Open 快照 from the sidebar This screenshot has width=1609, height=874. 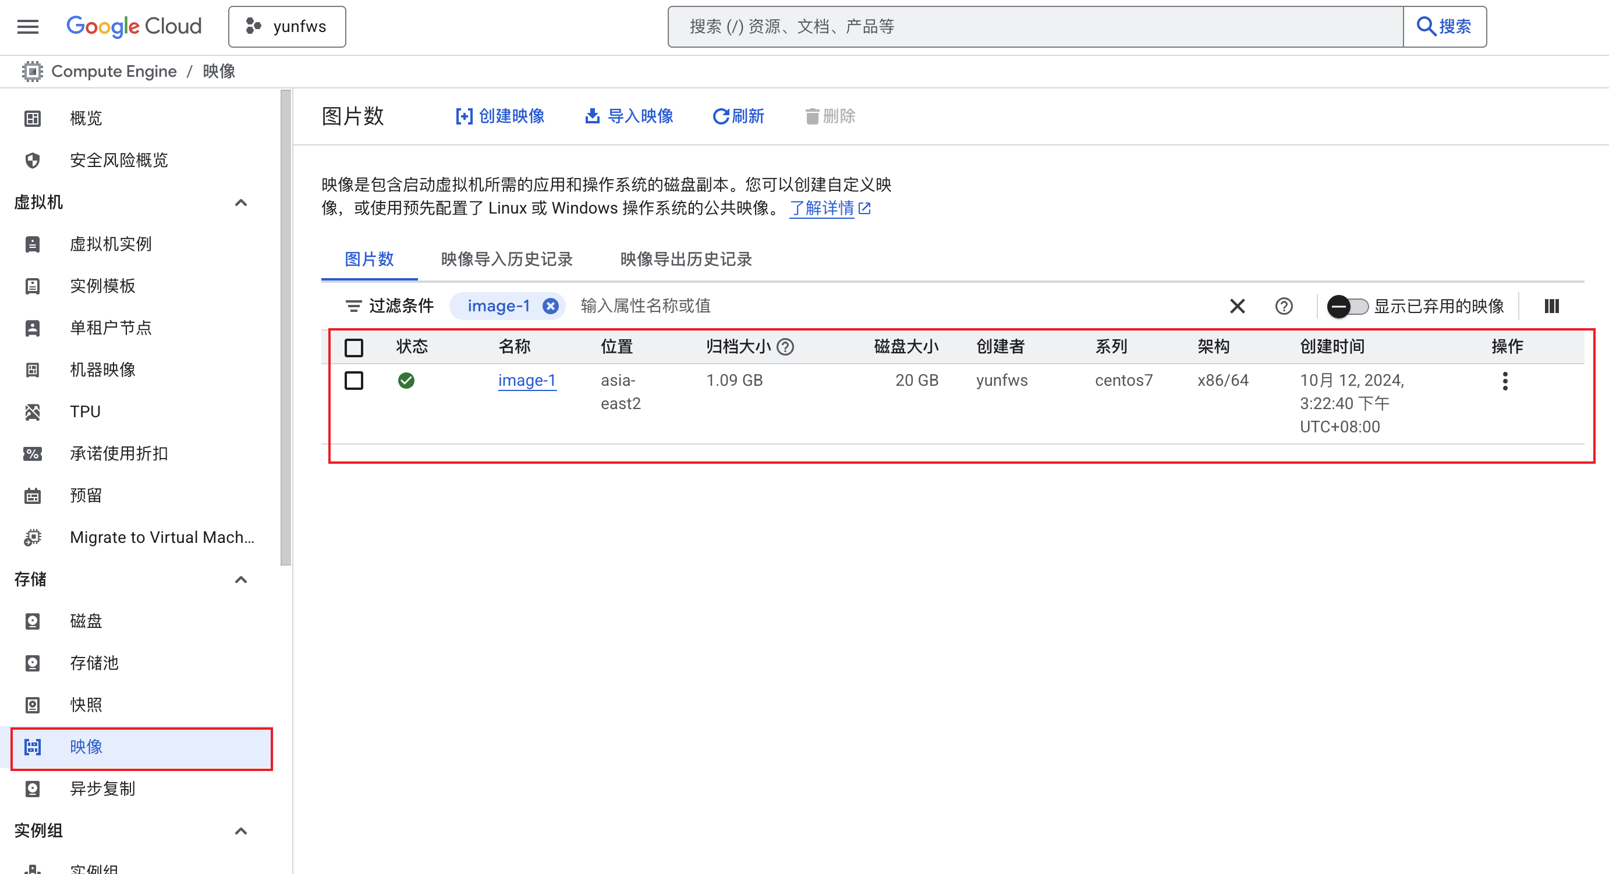coord(87,705)
